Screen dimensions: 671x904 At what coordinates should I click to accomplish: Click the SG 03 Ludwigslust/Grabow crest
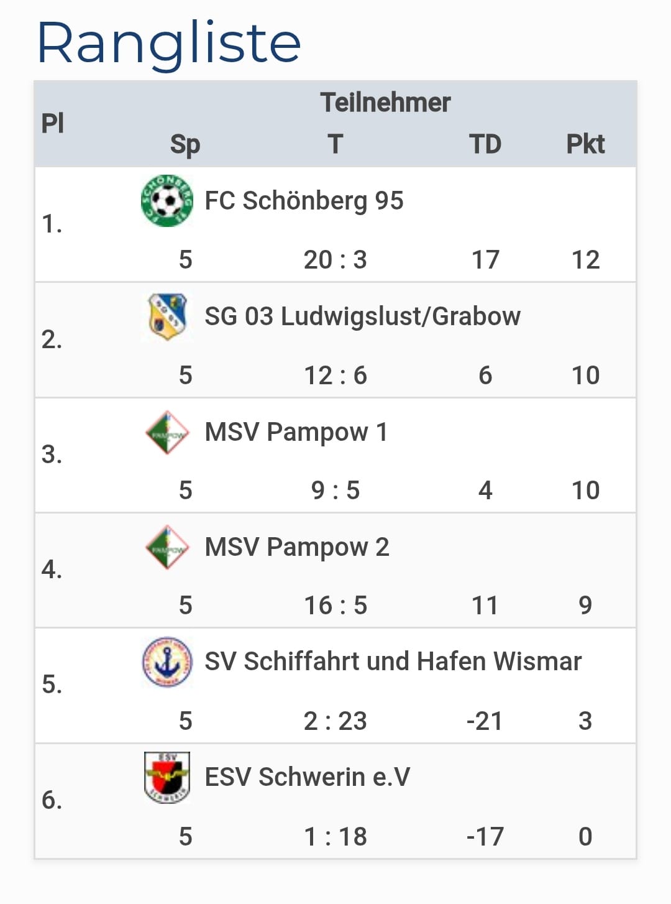pos(167,316)
